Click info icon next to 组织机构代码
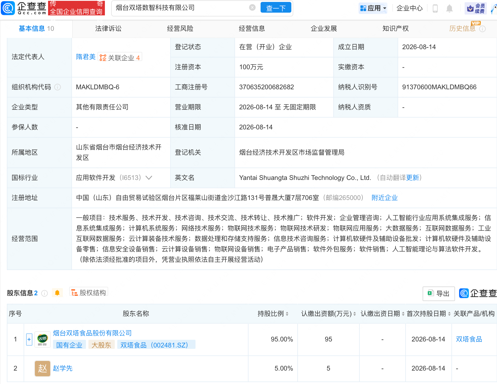The image size is (497, 384). point(57,87)
